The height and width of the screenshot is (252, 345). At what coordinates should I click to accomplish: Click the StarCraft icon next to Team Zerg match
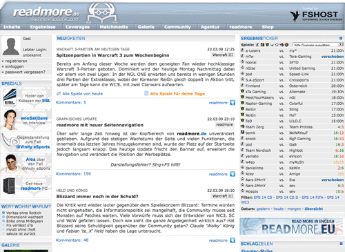click(242, 126)
